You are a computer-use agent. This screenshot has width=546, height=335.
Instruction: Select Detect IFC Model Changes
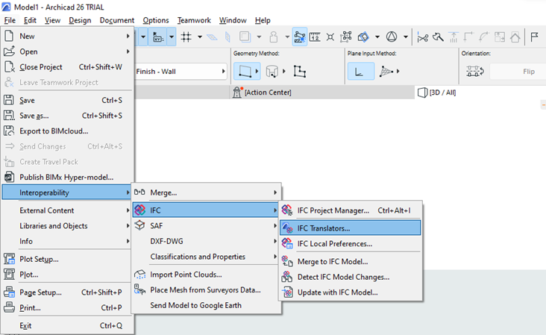click(x=351, y=277)
